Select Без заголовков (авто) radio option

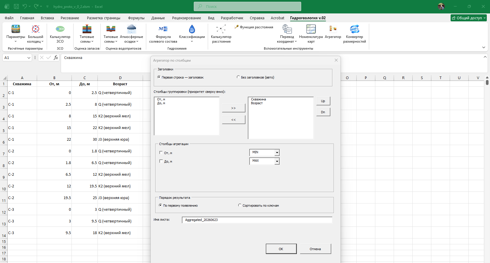point(238,77)
